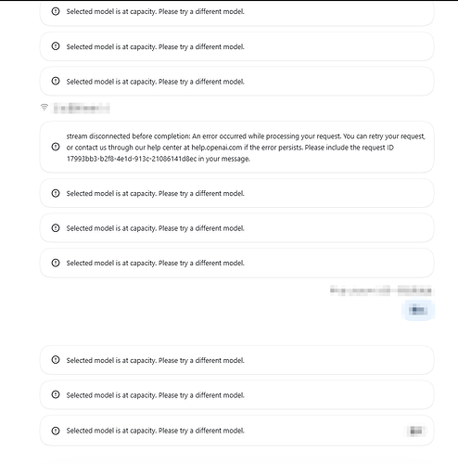Click the Wi-Fi signal icon beside blurred label

(45, 107)
